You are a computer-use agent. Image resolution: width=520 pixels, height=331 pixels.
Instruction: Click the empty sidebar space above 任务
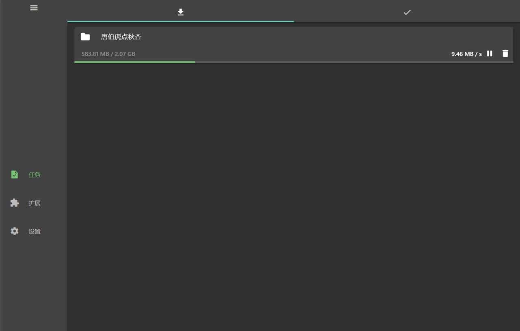click(34, 89)
